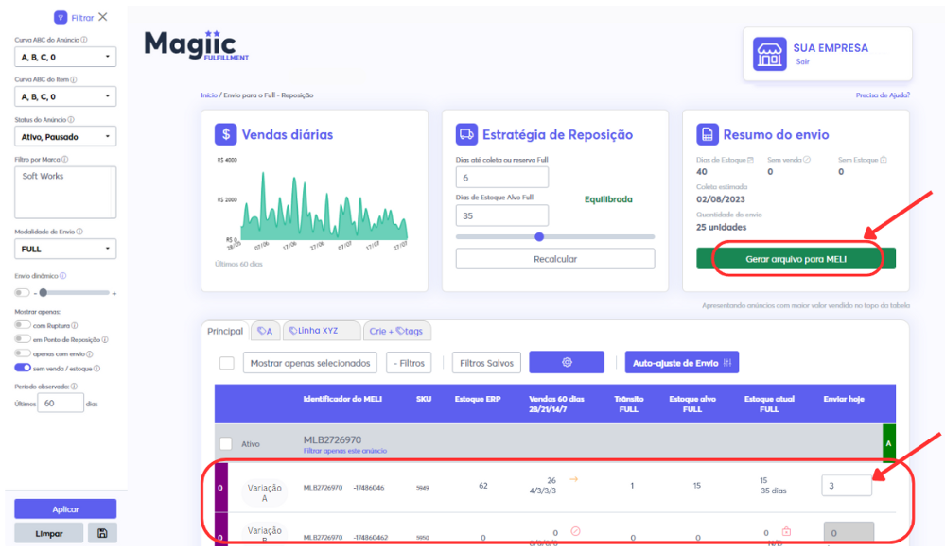The width and height of the screenshot is (945, 551).
Task: Click the Dias de Estoque Alvo Full field
Action: point(502,215)
